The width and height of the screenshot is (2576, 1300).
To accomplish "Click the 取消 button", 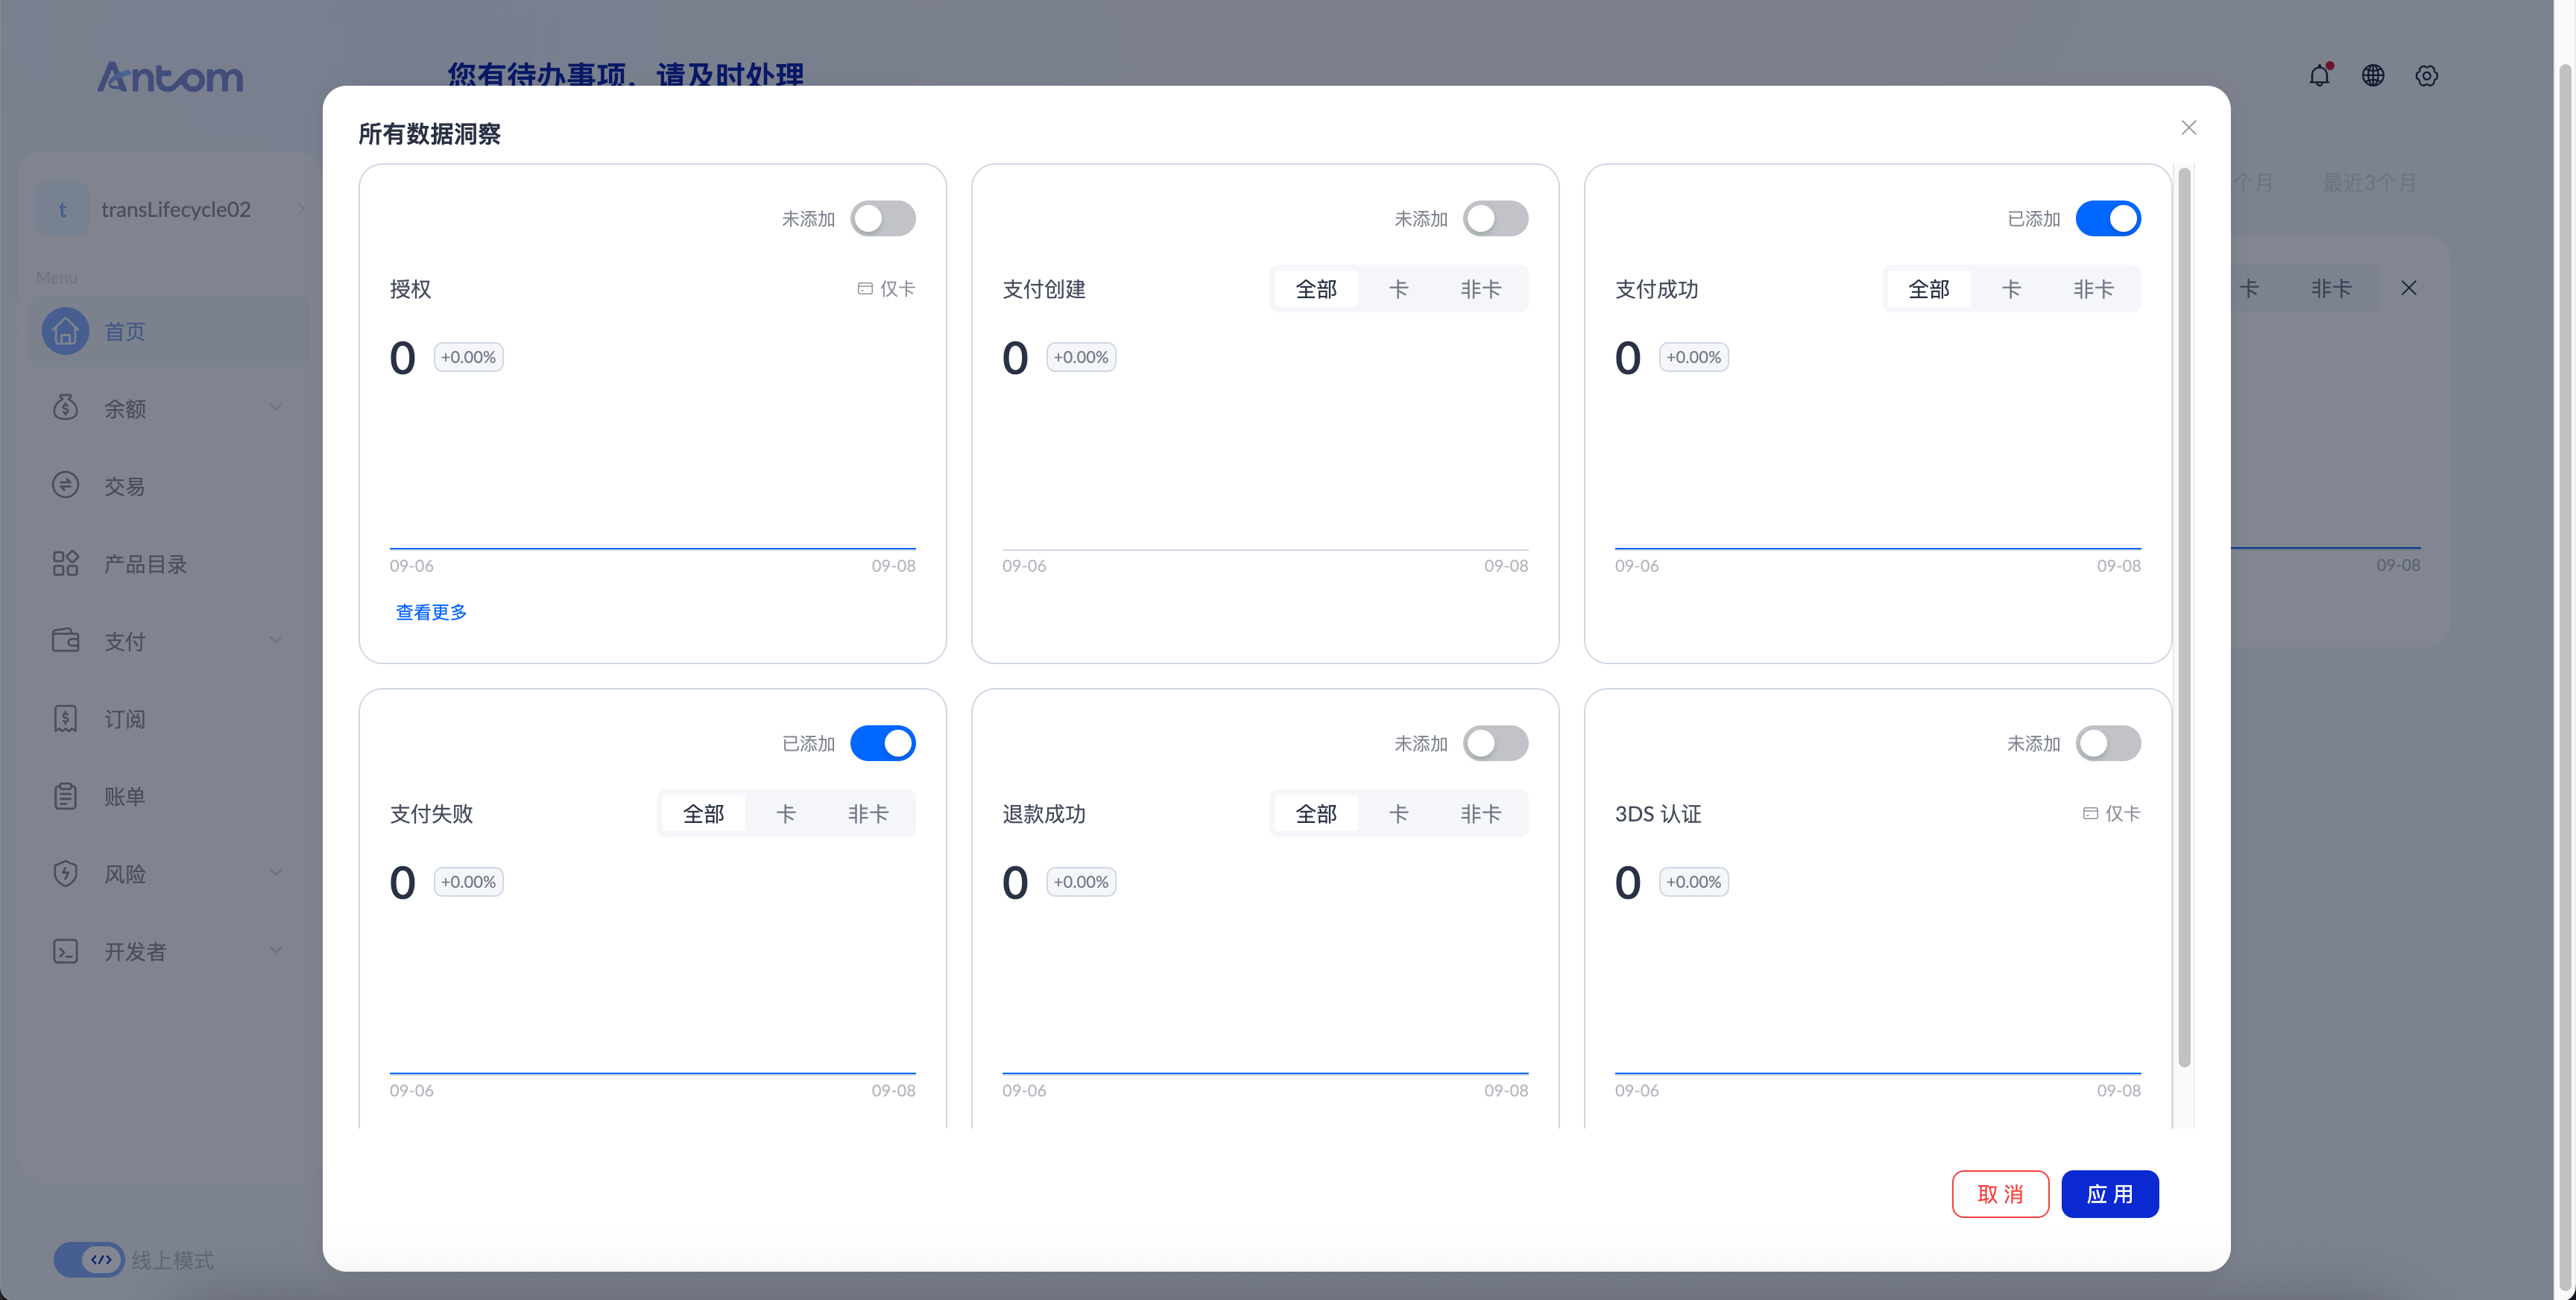I will [2000, 1194].
